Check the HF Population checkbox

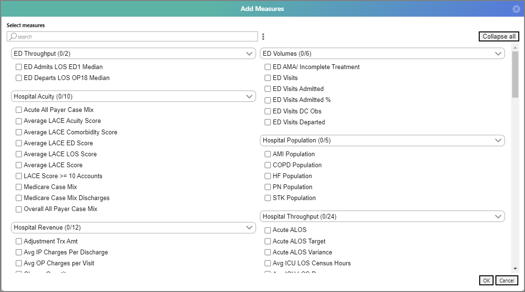point(268,176)
